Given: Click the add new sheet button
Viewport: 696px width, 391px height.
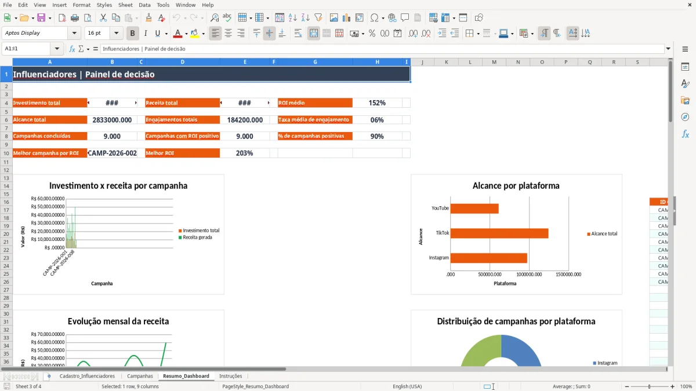Looking at the screenshot, I should click(x=49, y=376).
